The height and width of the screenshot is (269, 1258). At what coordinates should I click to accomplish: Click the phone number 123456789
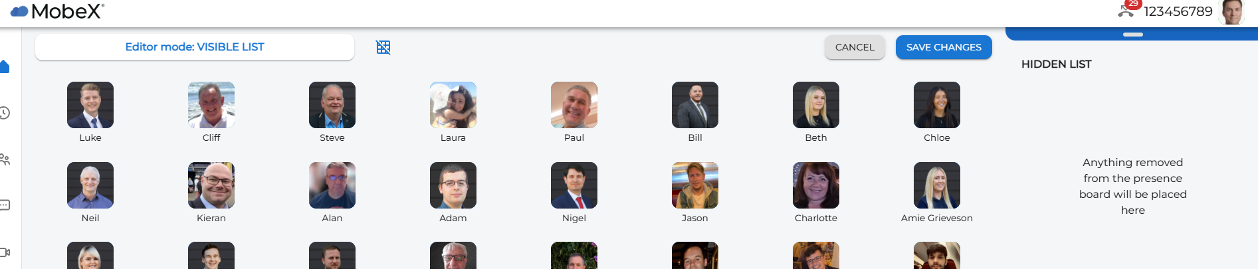click(x=1178, y=11)
